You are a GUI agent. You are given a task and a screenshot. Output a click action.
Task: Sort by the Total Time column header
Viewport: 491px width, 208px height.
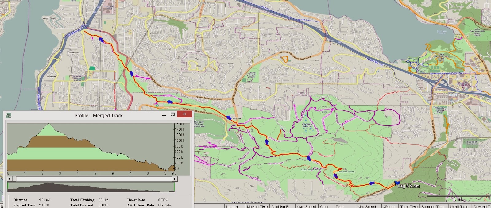(409, 206)
